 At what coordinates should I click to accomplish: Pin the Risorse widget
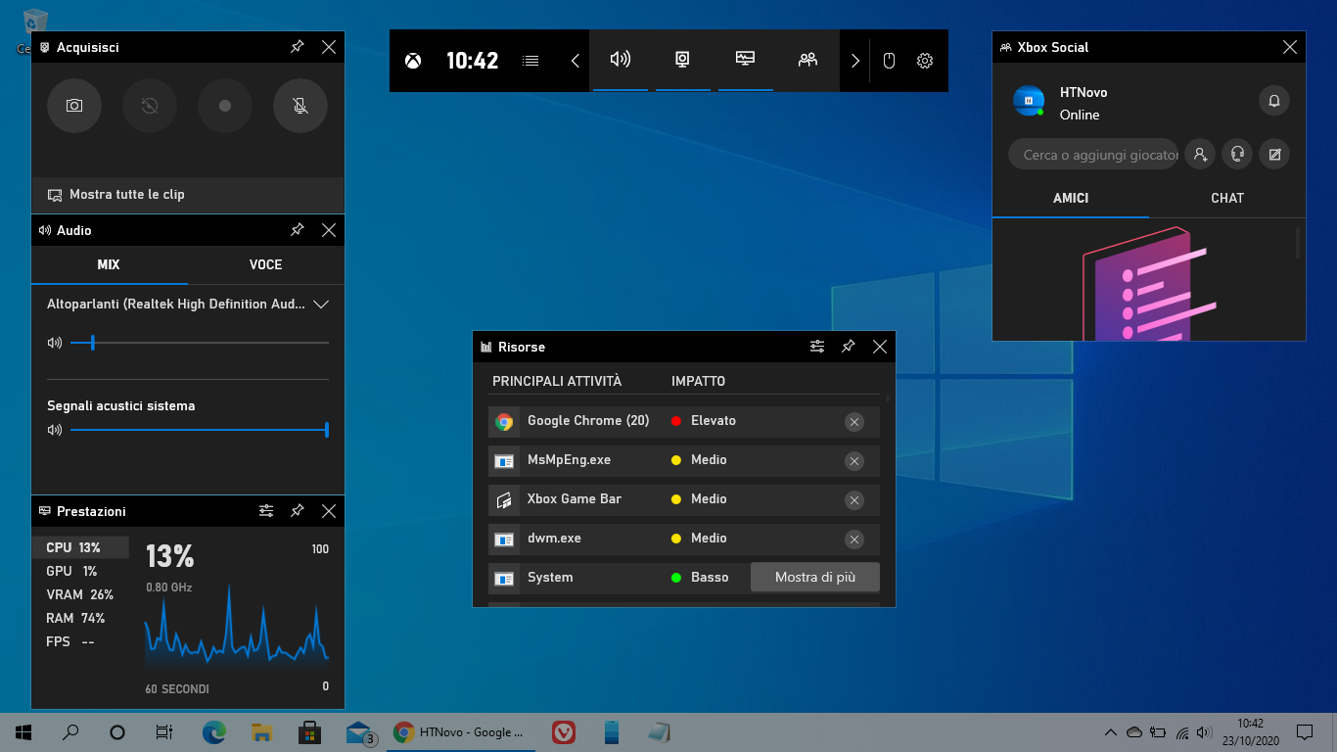click(848, 346)
